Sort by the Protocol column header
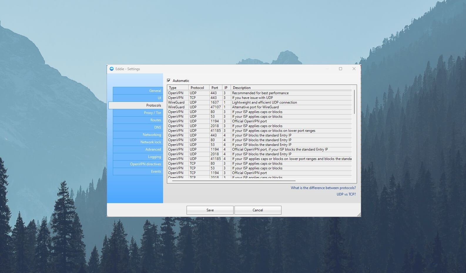This screenshot has width=466, height=273. tap(199, 88)
